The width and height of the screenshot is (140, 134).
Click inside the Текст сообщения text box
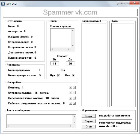pos(40,119)
